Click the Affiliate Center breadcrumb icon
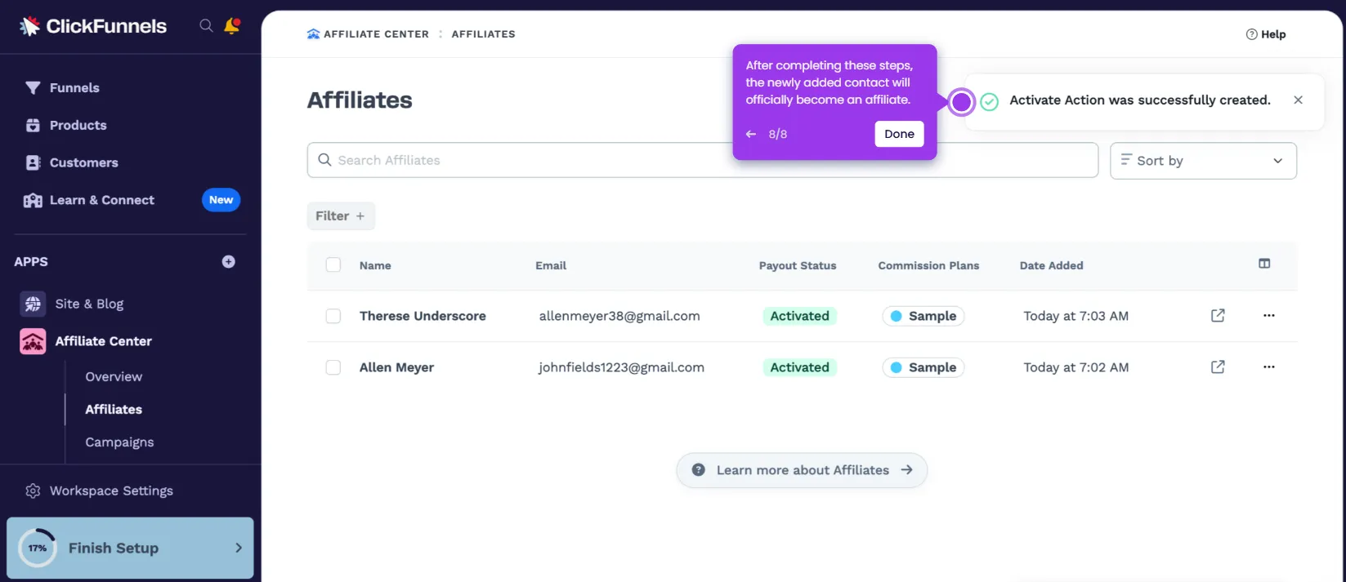This screenshot has height=582, width=1346. point(313,34)
